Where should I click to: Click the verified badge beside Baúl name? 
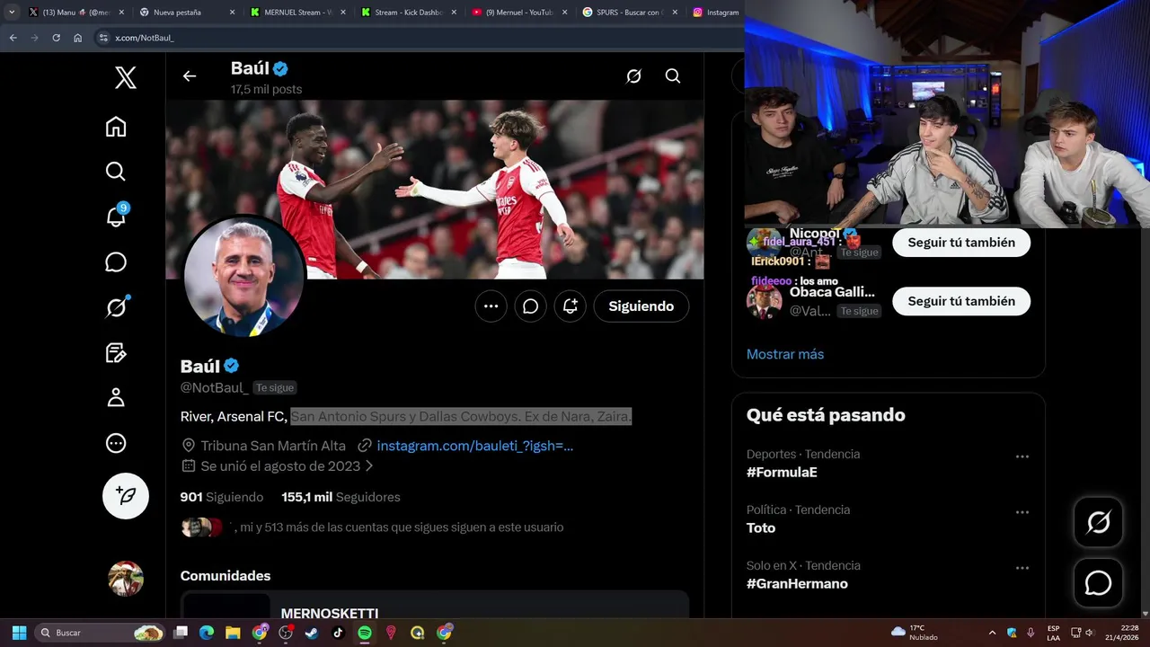pyautogui.click(x=232, y=366)
